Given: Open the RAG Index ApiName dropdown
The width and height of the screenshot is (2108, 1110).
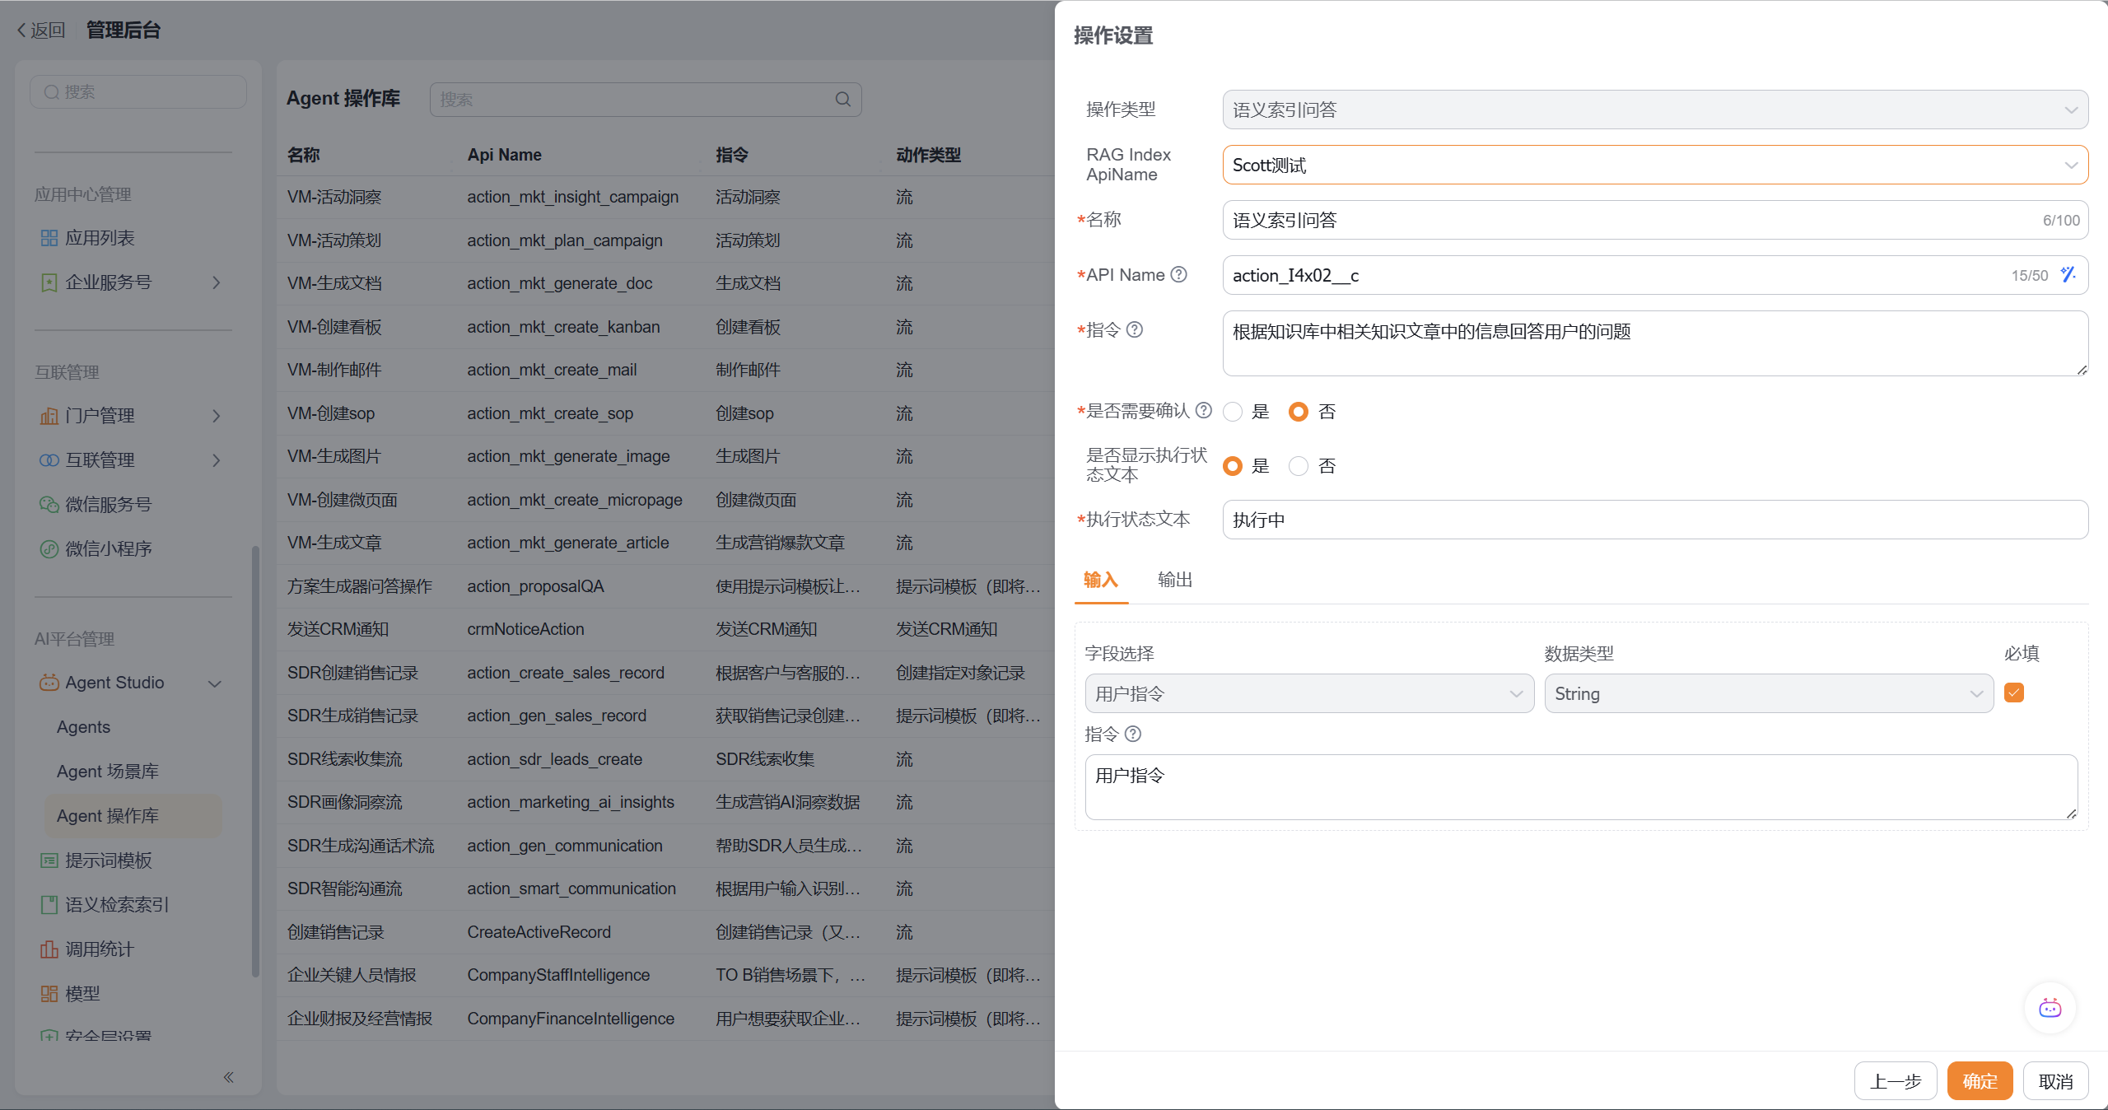Looking at the screenshot, I should pos(1654,165).
